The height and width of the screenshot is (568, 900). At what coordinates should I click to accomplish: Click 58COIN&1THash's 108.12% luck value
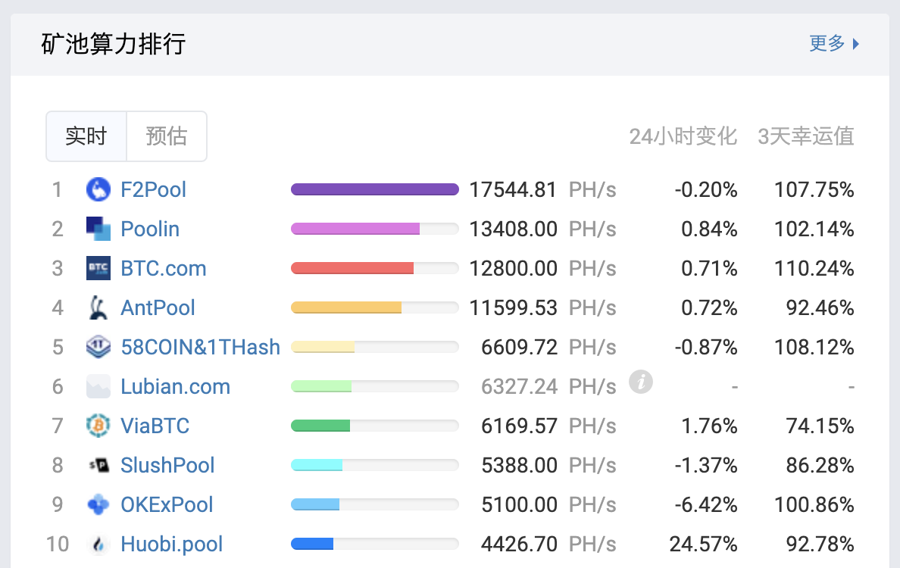(814, 347)
